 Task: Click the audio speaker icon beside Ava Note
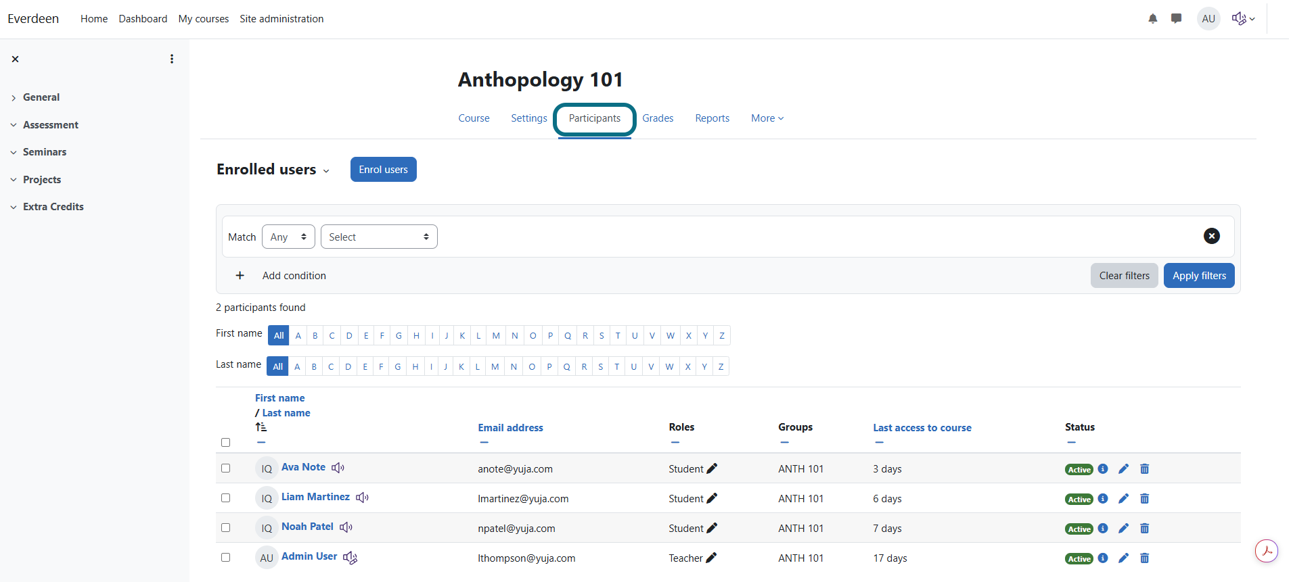coord(338,468)
